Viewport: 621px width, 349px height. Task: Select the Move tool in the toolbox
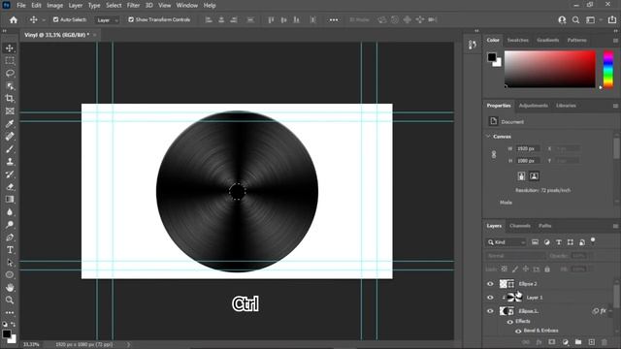tap(10, 48)
